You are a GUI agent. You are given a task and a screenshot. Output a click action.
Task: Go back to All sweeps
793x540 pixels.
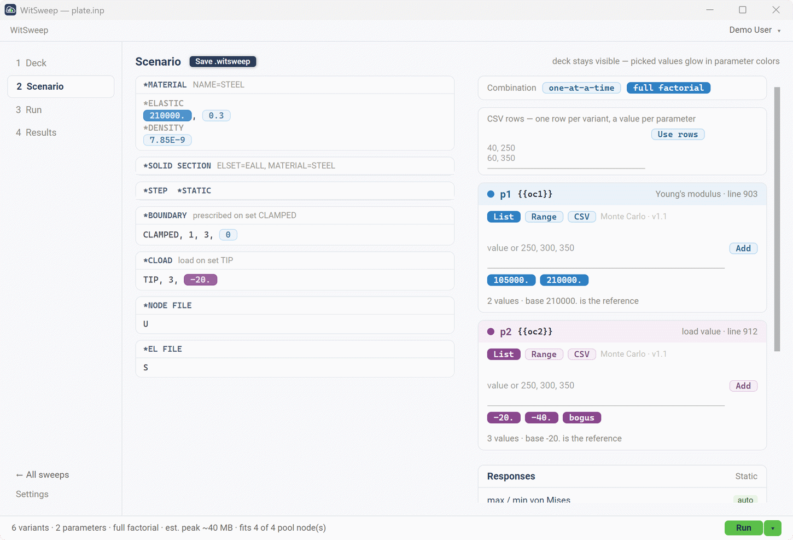tap(42, 475)
